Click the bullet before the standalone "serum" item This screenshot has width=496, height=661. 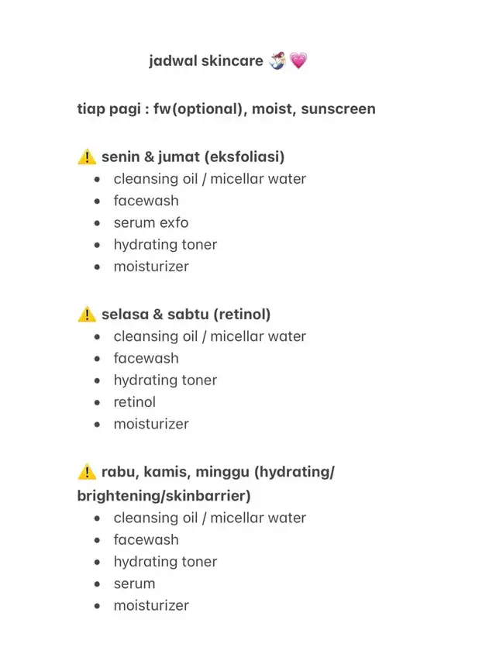(x=97, y=584)
